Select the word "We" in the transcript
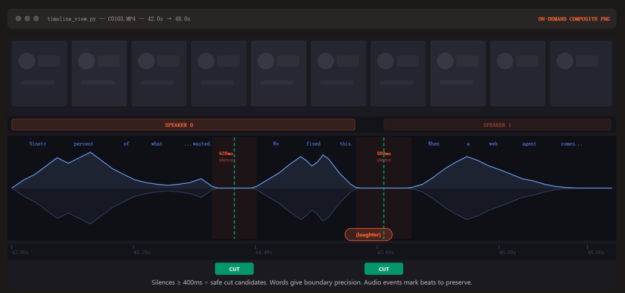The width and height of the screenshot is (625, 293). [x=276, y=144]
